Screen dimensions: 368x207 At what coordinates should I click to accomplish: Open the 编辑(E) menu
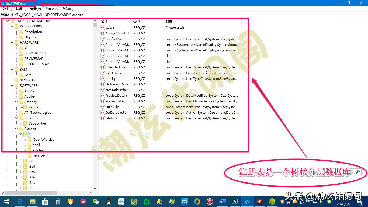click(x=20, y=9)
